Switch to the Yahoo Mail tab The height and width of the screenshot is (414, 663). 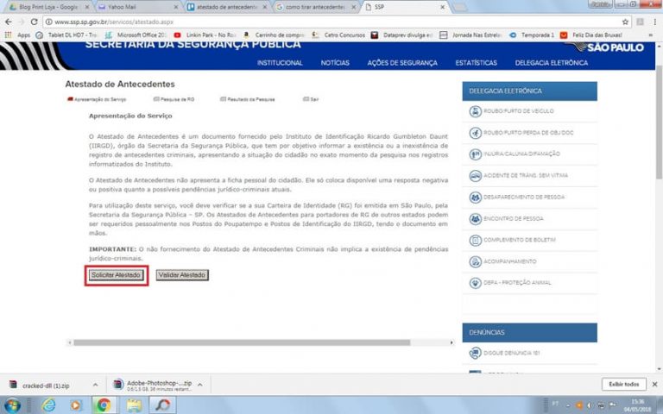pyautogui.click(x=125, y=7)
